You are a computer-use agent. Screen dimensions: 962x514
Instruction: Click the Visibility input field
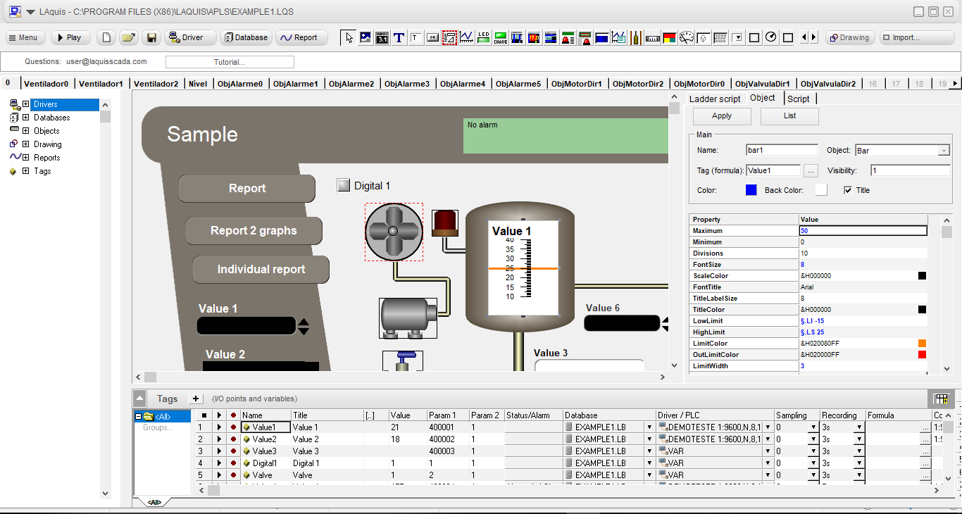click(x=911, y=170)
